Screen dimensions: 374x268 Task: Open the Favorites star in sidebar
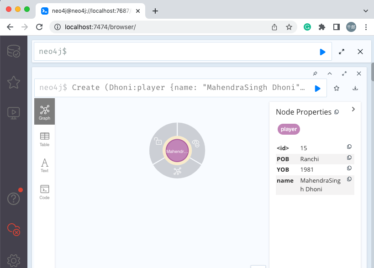point(14,82)
